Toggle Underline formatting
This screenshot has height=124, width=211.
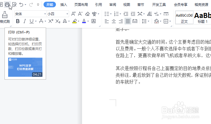31,21
